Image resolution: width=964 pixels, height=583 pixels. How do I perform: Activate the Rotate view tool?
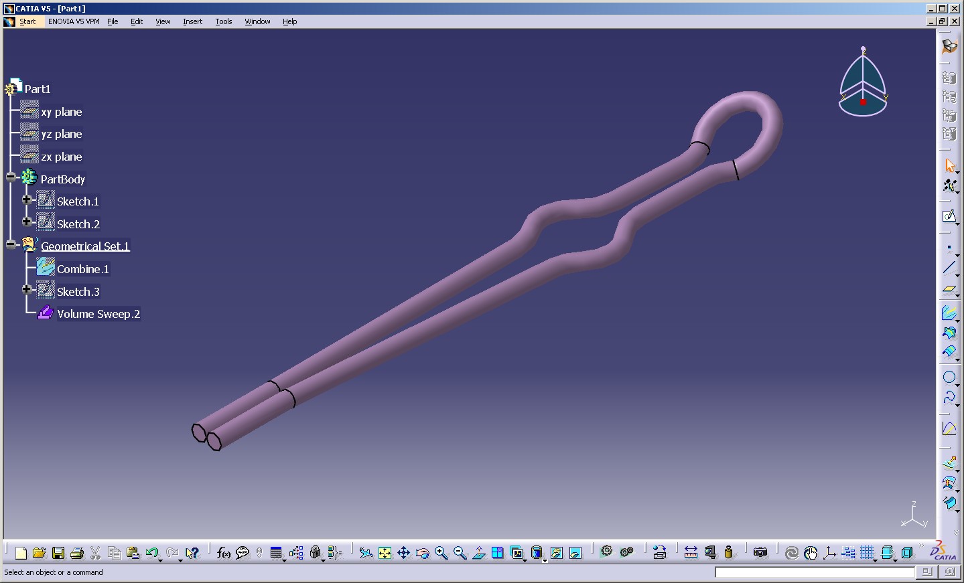(x=422, y=553)
